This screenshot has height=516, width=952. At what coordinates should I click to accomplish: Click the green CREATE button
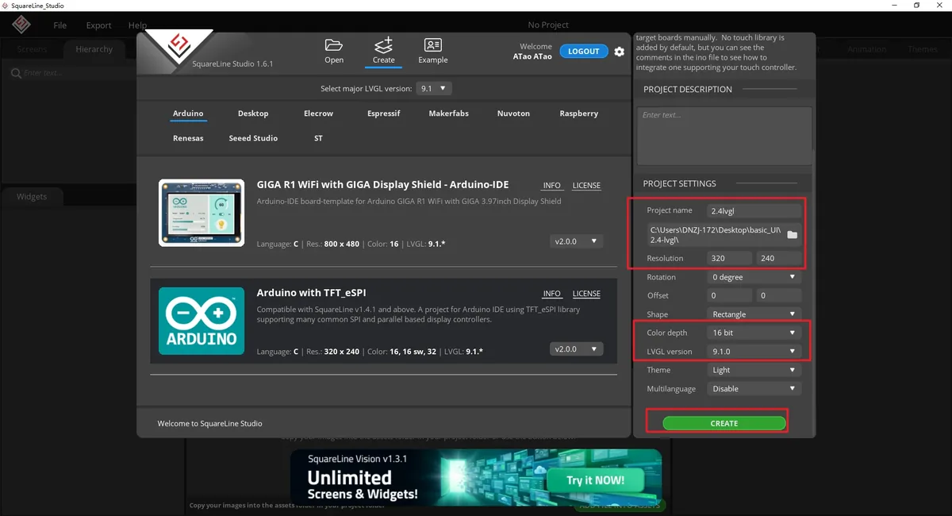click(724, 424)
